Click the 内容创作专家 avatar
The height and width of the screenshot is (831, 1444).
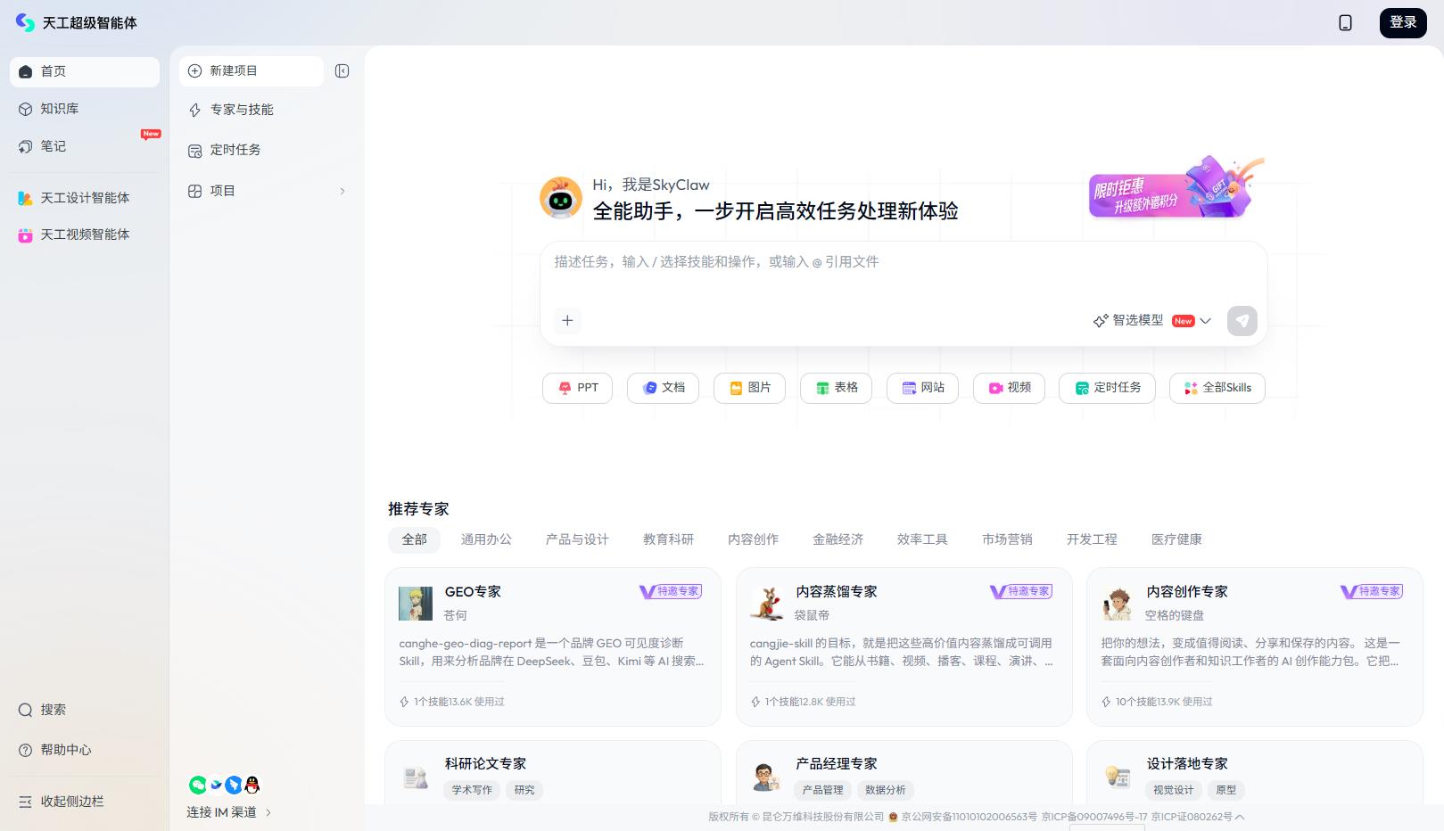(1117, 604)
